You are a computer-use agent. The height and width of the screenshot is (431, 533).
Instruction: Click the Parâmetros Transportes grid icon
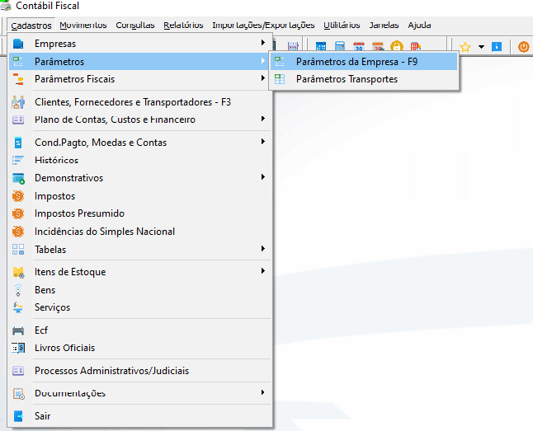pos(280,79)
